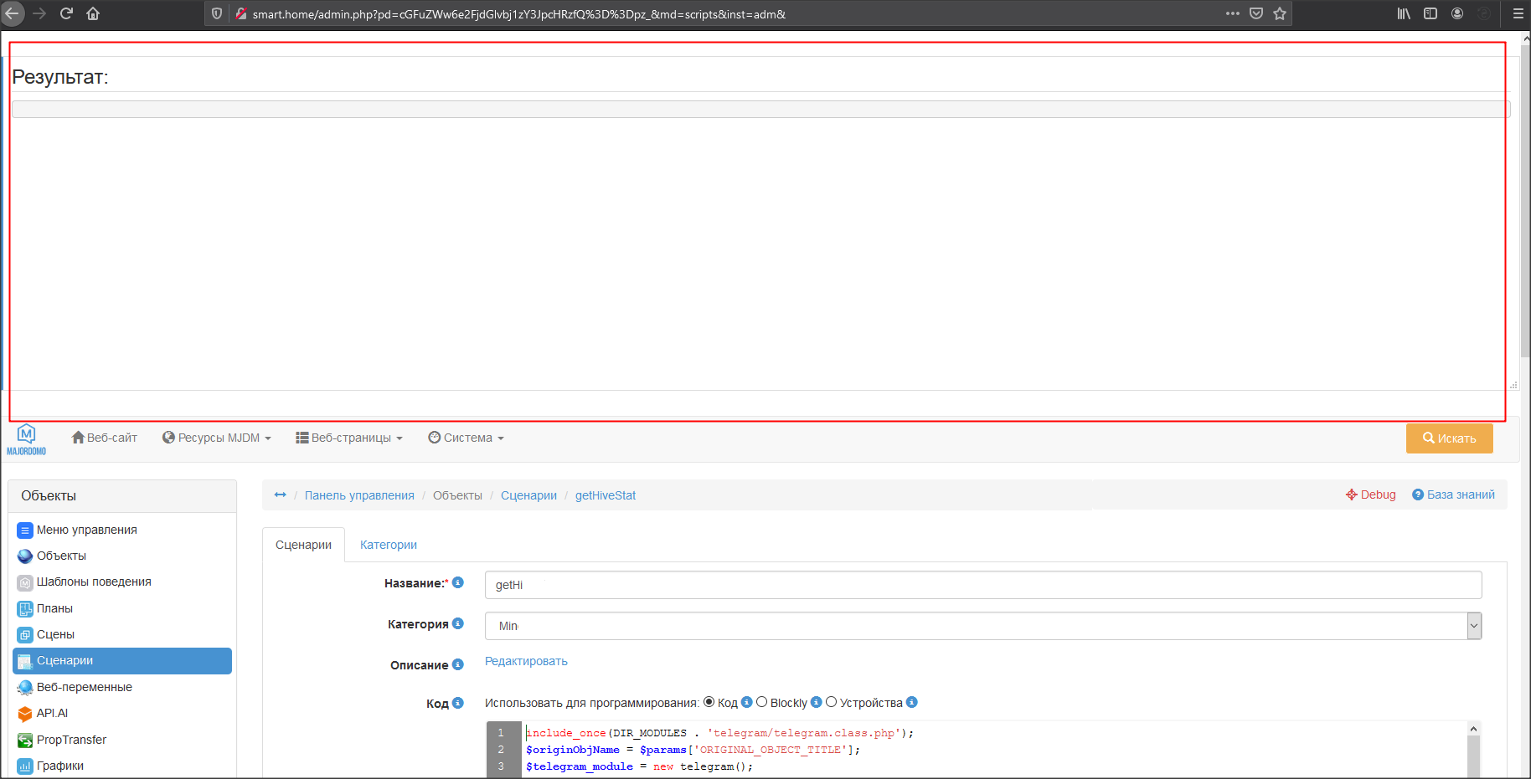1531x779 pixels.
Task: Click the info icon after Blockly option
Action: pos(817,702)
